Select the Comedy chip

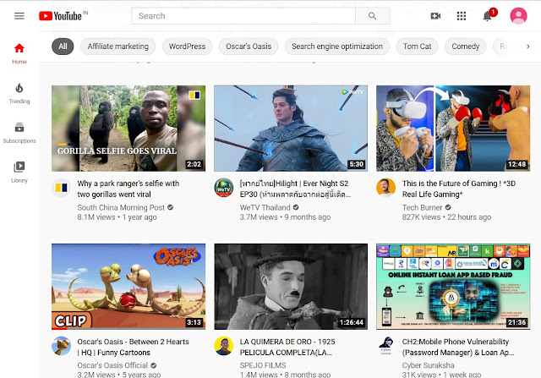466,47
